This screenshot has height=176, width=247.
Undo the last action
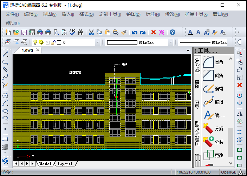[134, 33]
